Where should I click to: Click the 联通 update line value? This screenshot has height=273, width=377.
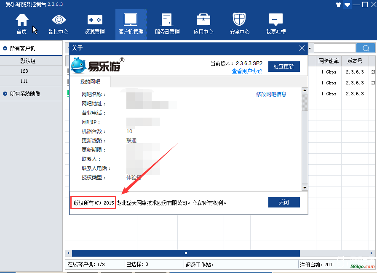(131, 140)
